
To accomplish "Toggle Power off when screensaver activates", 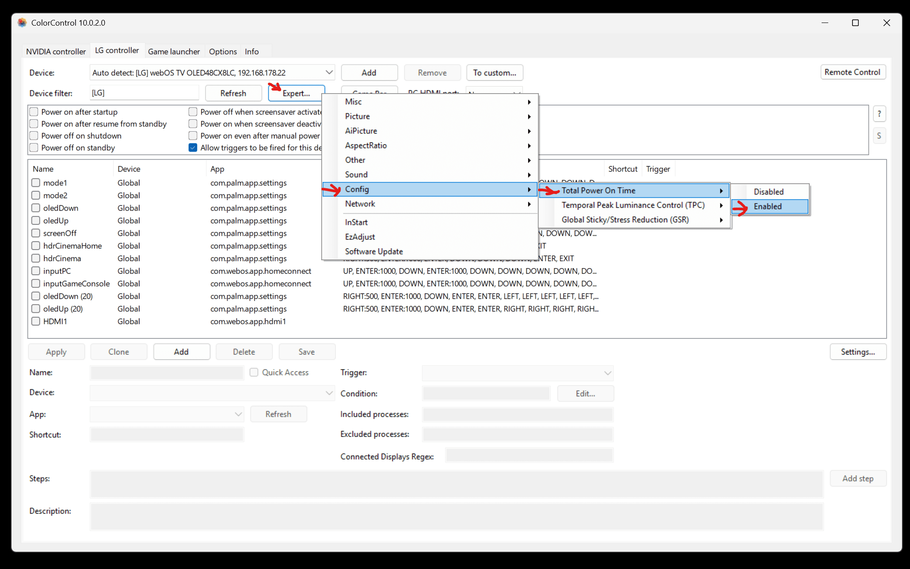I will 193,112.
